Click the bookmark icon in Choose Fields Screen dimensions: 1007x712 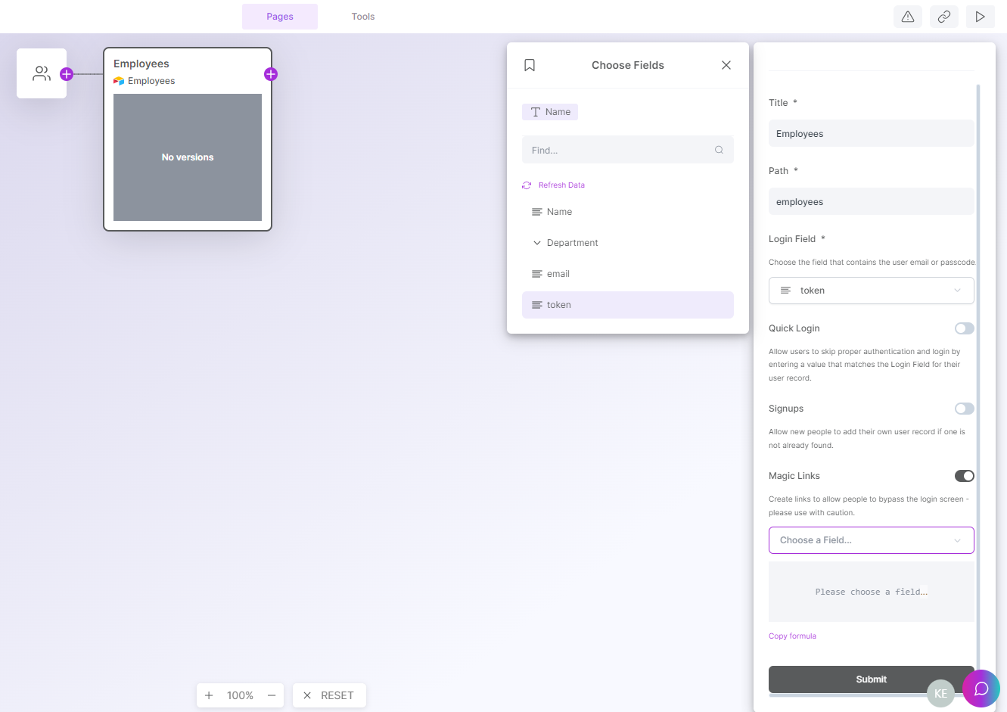530,65
